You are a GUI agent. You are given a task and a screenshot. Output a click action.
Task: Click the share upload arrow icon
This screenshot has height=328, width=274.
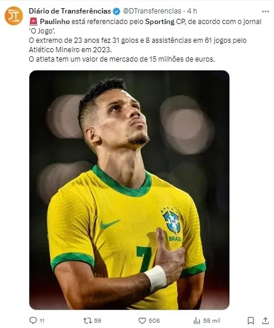pos(265,320)
